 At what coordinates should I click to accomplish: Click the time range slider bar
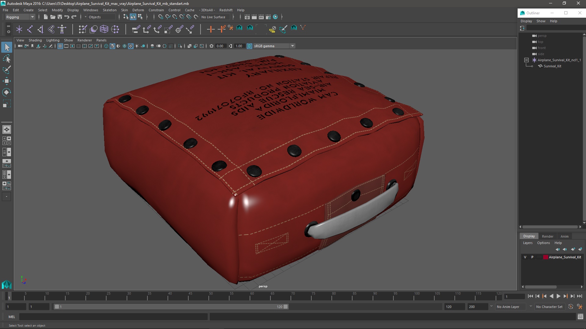171,307
